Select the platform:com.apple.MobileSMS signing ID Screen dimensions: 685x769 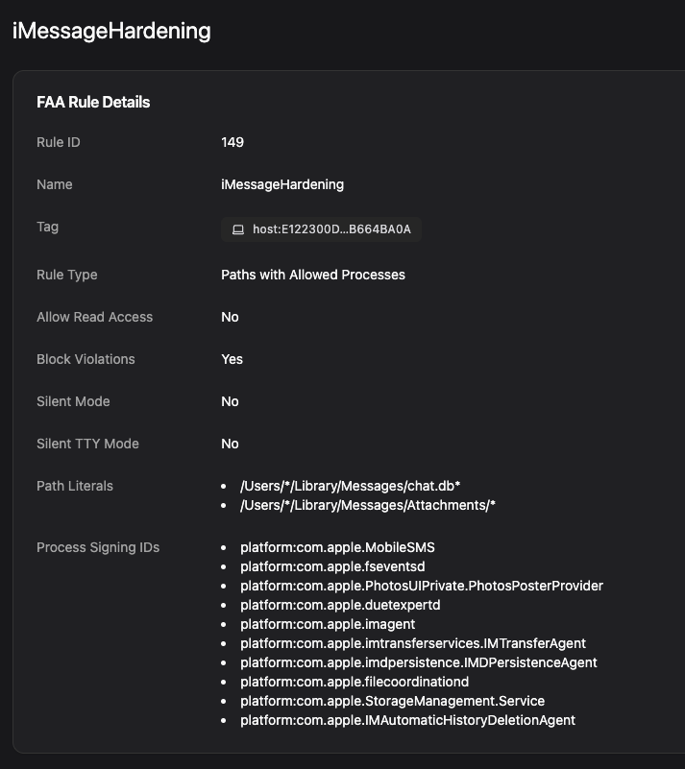click(337, 547)
